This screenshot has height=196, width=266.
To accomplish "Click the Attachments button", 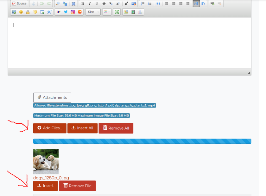I will point(52,97).
